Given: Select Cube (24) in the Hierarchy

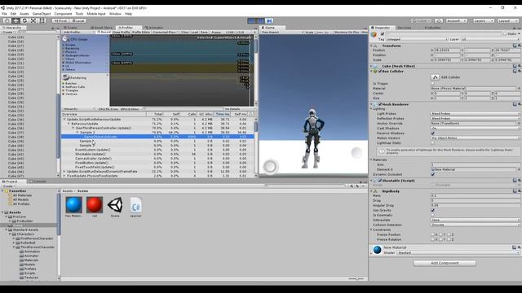Looking at the screenshot, I should [x=16, y=76].
